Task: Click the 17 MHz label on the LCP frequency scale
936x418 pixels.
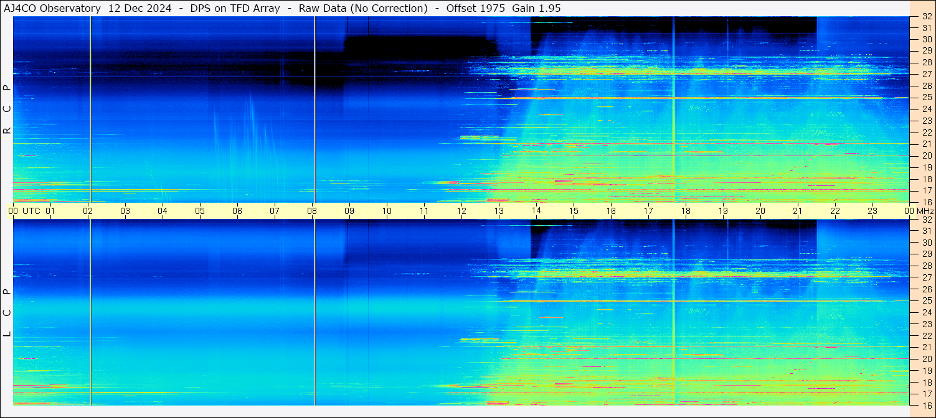Action: (x=927, y=394)
